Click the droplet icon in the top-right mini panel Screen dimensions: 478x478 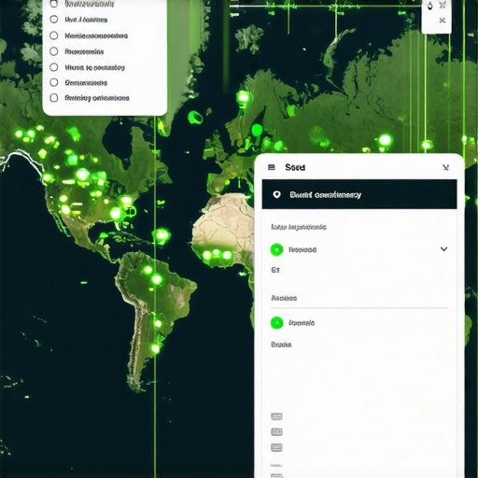[x=430, y=6]
